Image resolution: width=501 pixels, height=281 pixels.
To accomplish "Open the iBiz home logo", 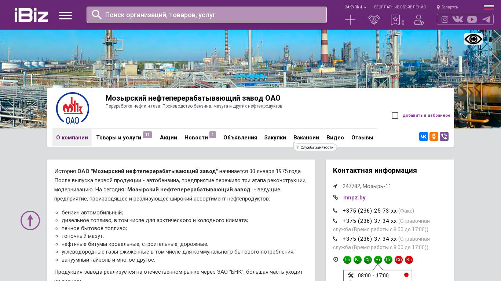I will pos(31,15).
